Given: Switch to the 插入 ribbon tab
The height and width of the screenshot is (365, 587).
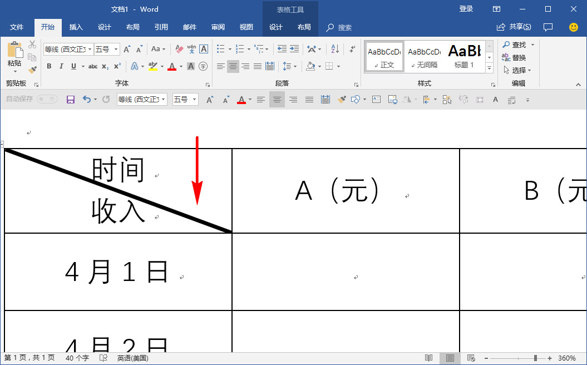Looking at the screenshot, I should point(76,27).
